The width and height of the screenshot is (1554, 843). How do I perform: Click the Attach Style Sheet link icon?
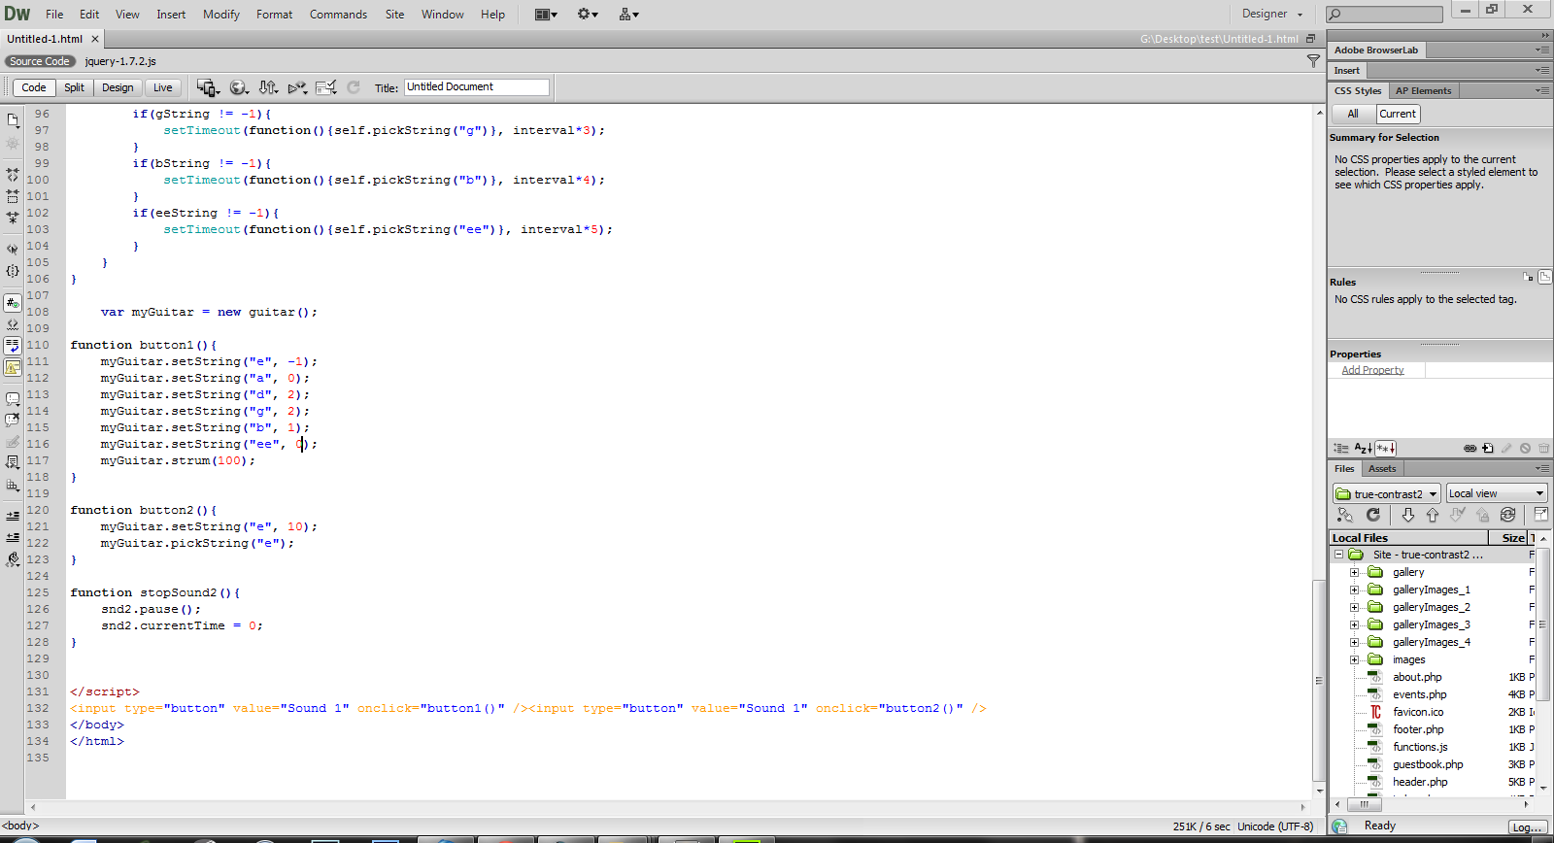pos(1470,449)
